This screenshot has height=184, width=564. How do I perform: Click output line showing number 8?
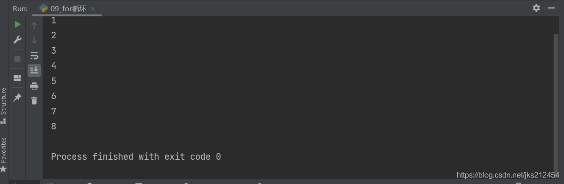[x=54, y=126]
